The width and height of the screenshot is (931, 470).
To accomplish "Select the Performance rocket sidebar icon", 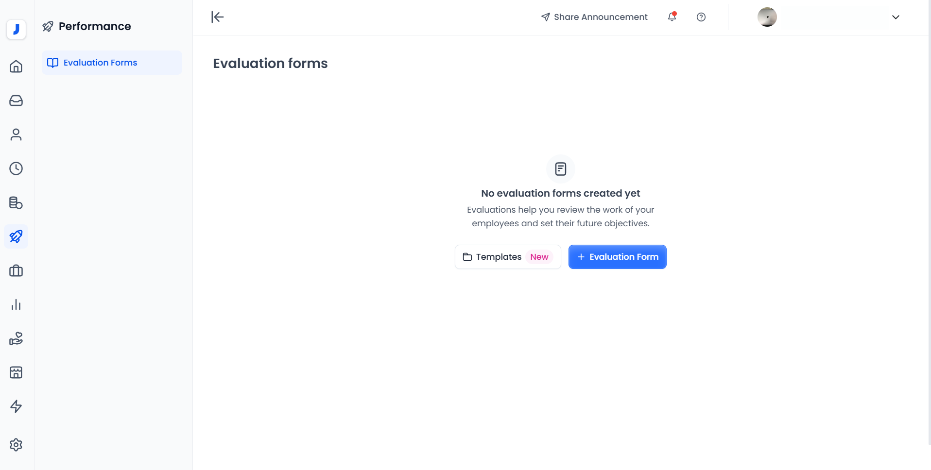I will 16,236.
